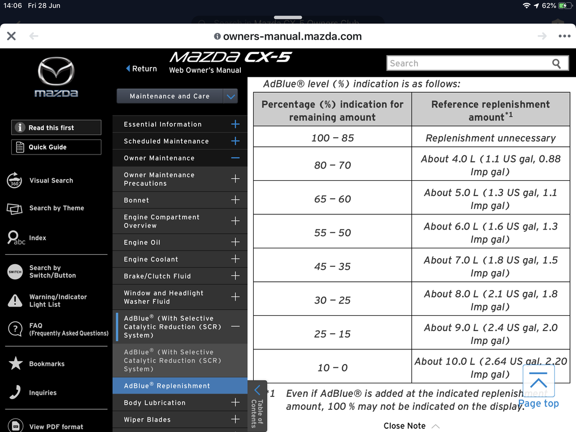Open Search by Switch/Button icon

[15, 272]
